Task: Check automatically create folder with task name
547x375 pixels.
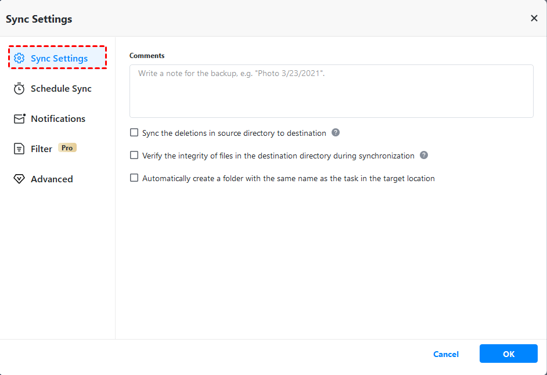Action: click(134, 178)
